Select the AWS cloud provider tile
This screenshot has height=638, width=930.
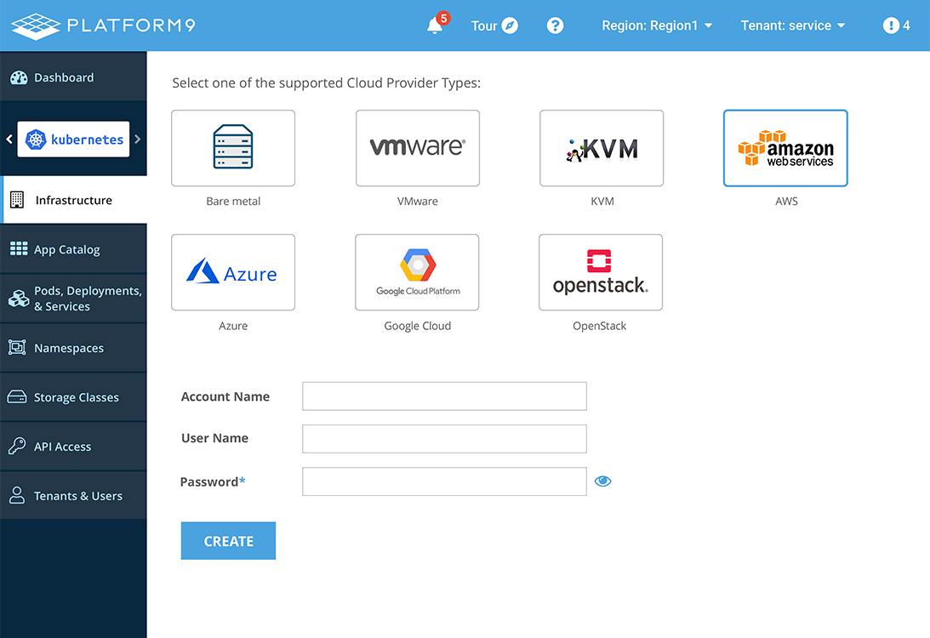(785, 147)
